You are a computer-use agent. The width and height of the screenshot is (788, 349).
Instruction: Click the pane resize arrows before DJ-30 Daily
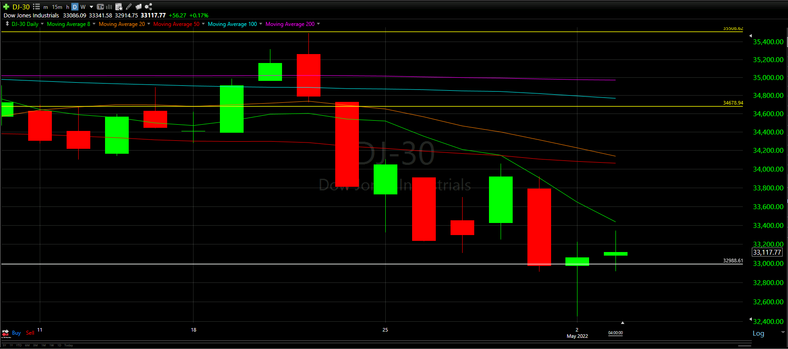7,24
